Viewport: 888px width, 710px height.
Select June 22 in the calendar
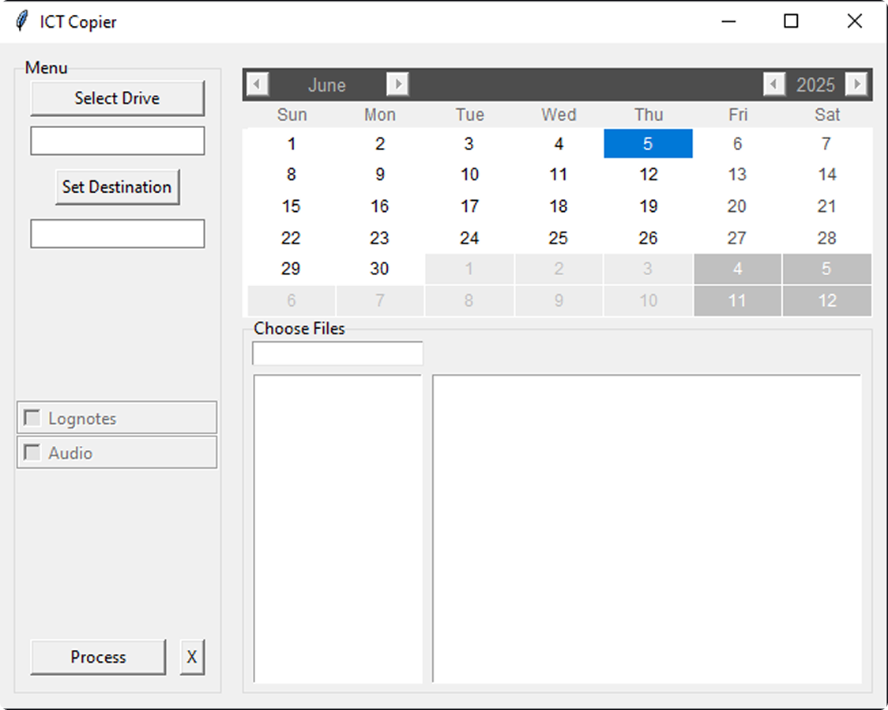tap(291, 238)
